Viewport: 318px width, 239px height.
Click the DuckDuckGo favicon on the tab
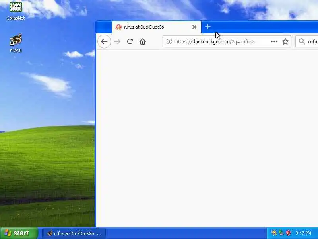click(x=118, y=27)
